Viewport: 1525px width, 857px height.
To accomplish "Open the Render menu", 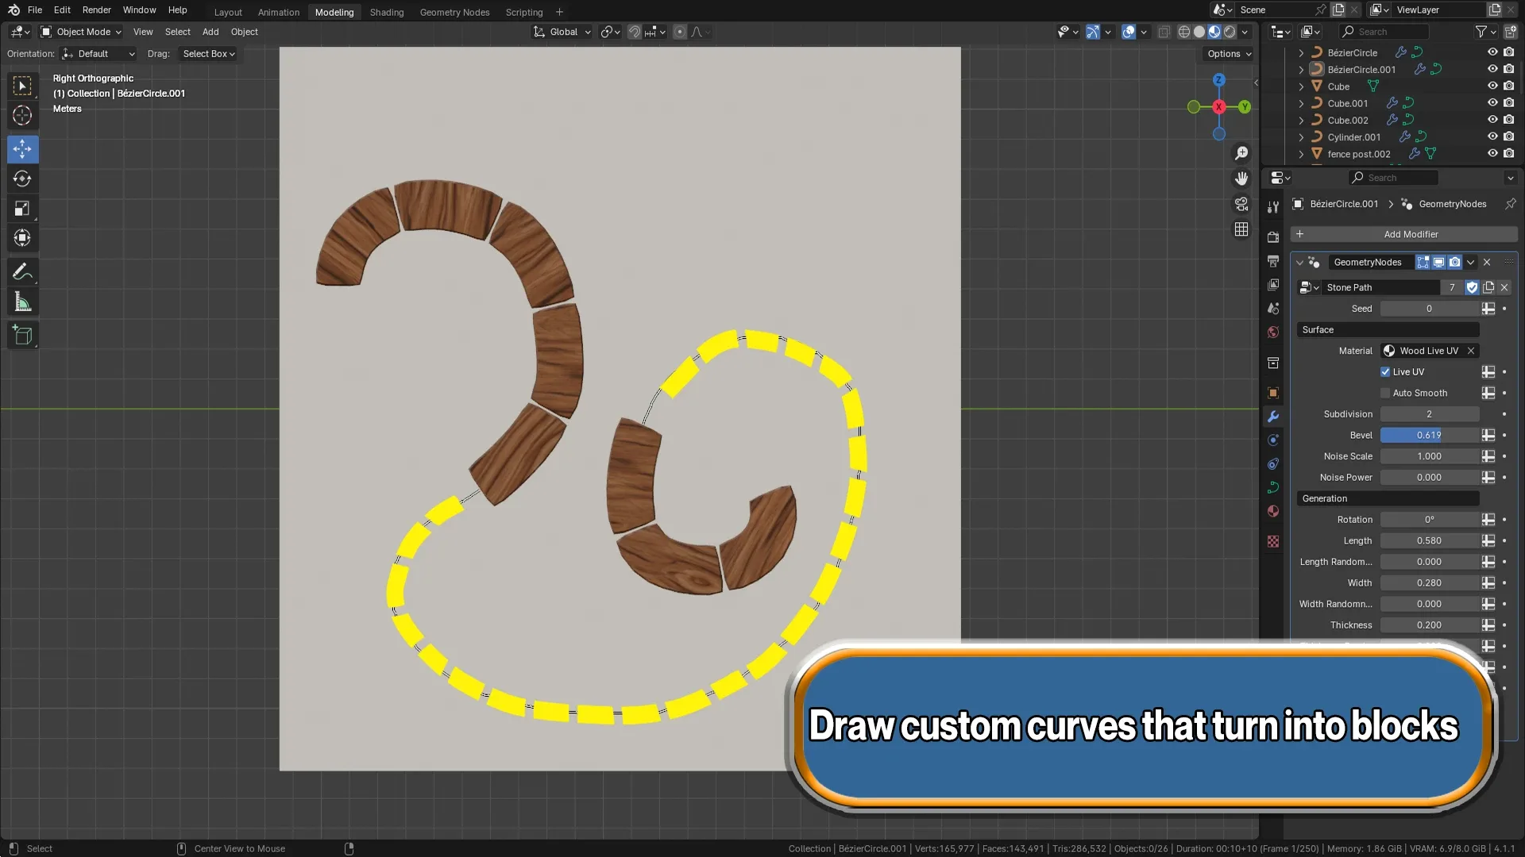I will click(x=96, y=10).
